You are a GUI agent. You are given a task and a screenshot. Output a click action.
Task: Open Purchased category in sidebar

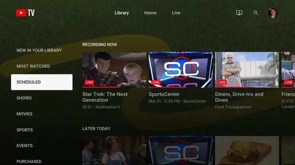point(29,161)
